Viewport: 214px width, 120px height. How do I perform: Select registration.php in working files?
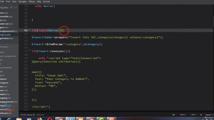7,38
